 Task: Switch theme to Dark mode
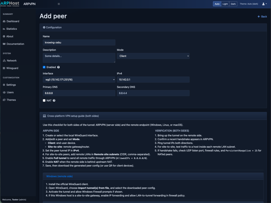[x=233, y=4]
